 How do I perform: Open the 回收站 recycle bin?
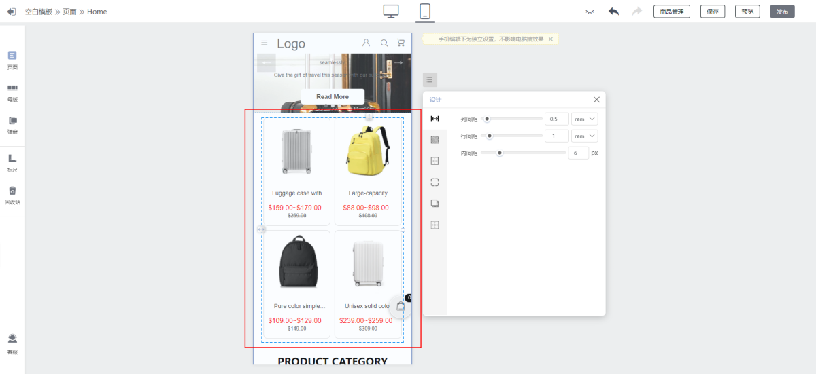12,195
